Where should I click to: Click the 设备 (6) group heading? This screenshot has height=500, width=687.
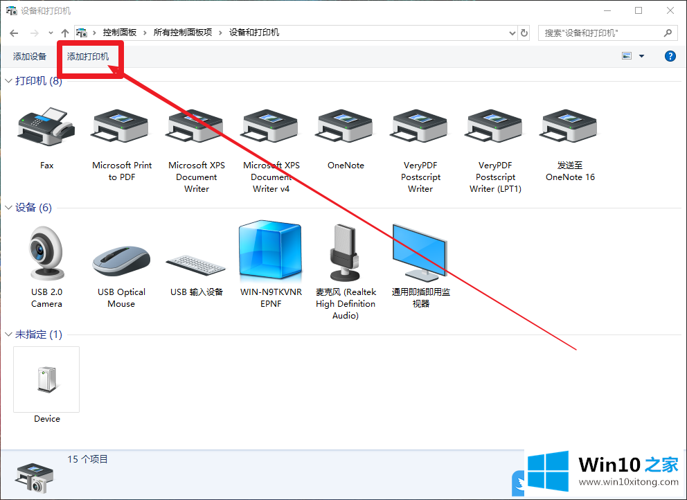click(33, 207)
